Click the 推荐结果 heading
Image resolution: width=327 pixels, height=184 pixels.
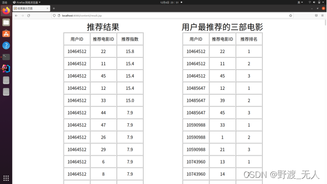pos(103,27)
